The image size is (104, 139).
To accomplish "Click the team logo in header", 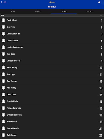I will point(52,2).
